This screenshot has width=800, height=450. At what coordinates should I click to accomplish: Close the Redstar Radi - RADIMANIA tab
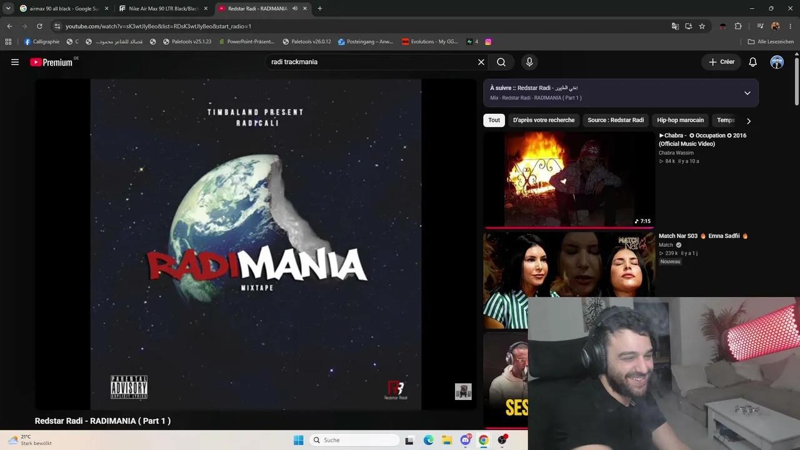point(306,9)
